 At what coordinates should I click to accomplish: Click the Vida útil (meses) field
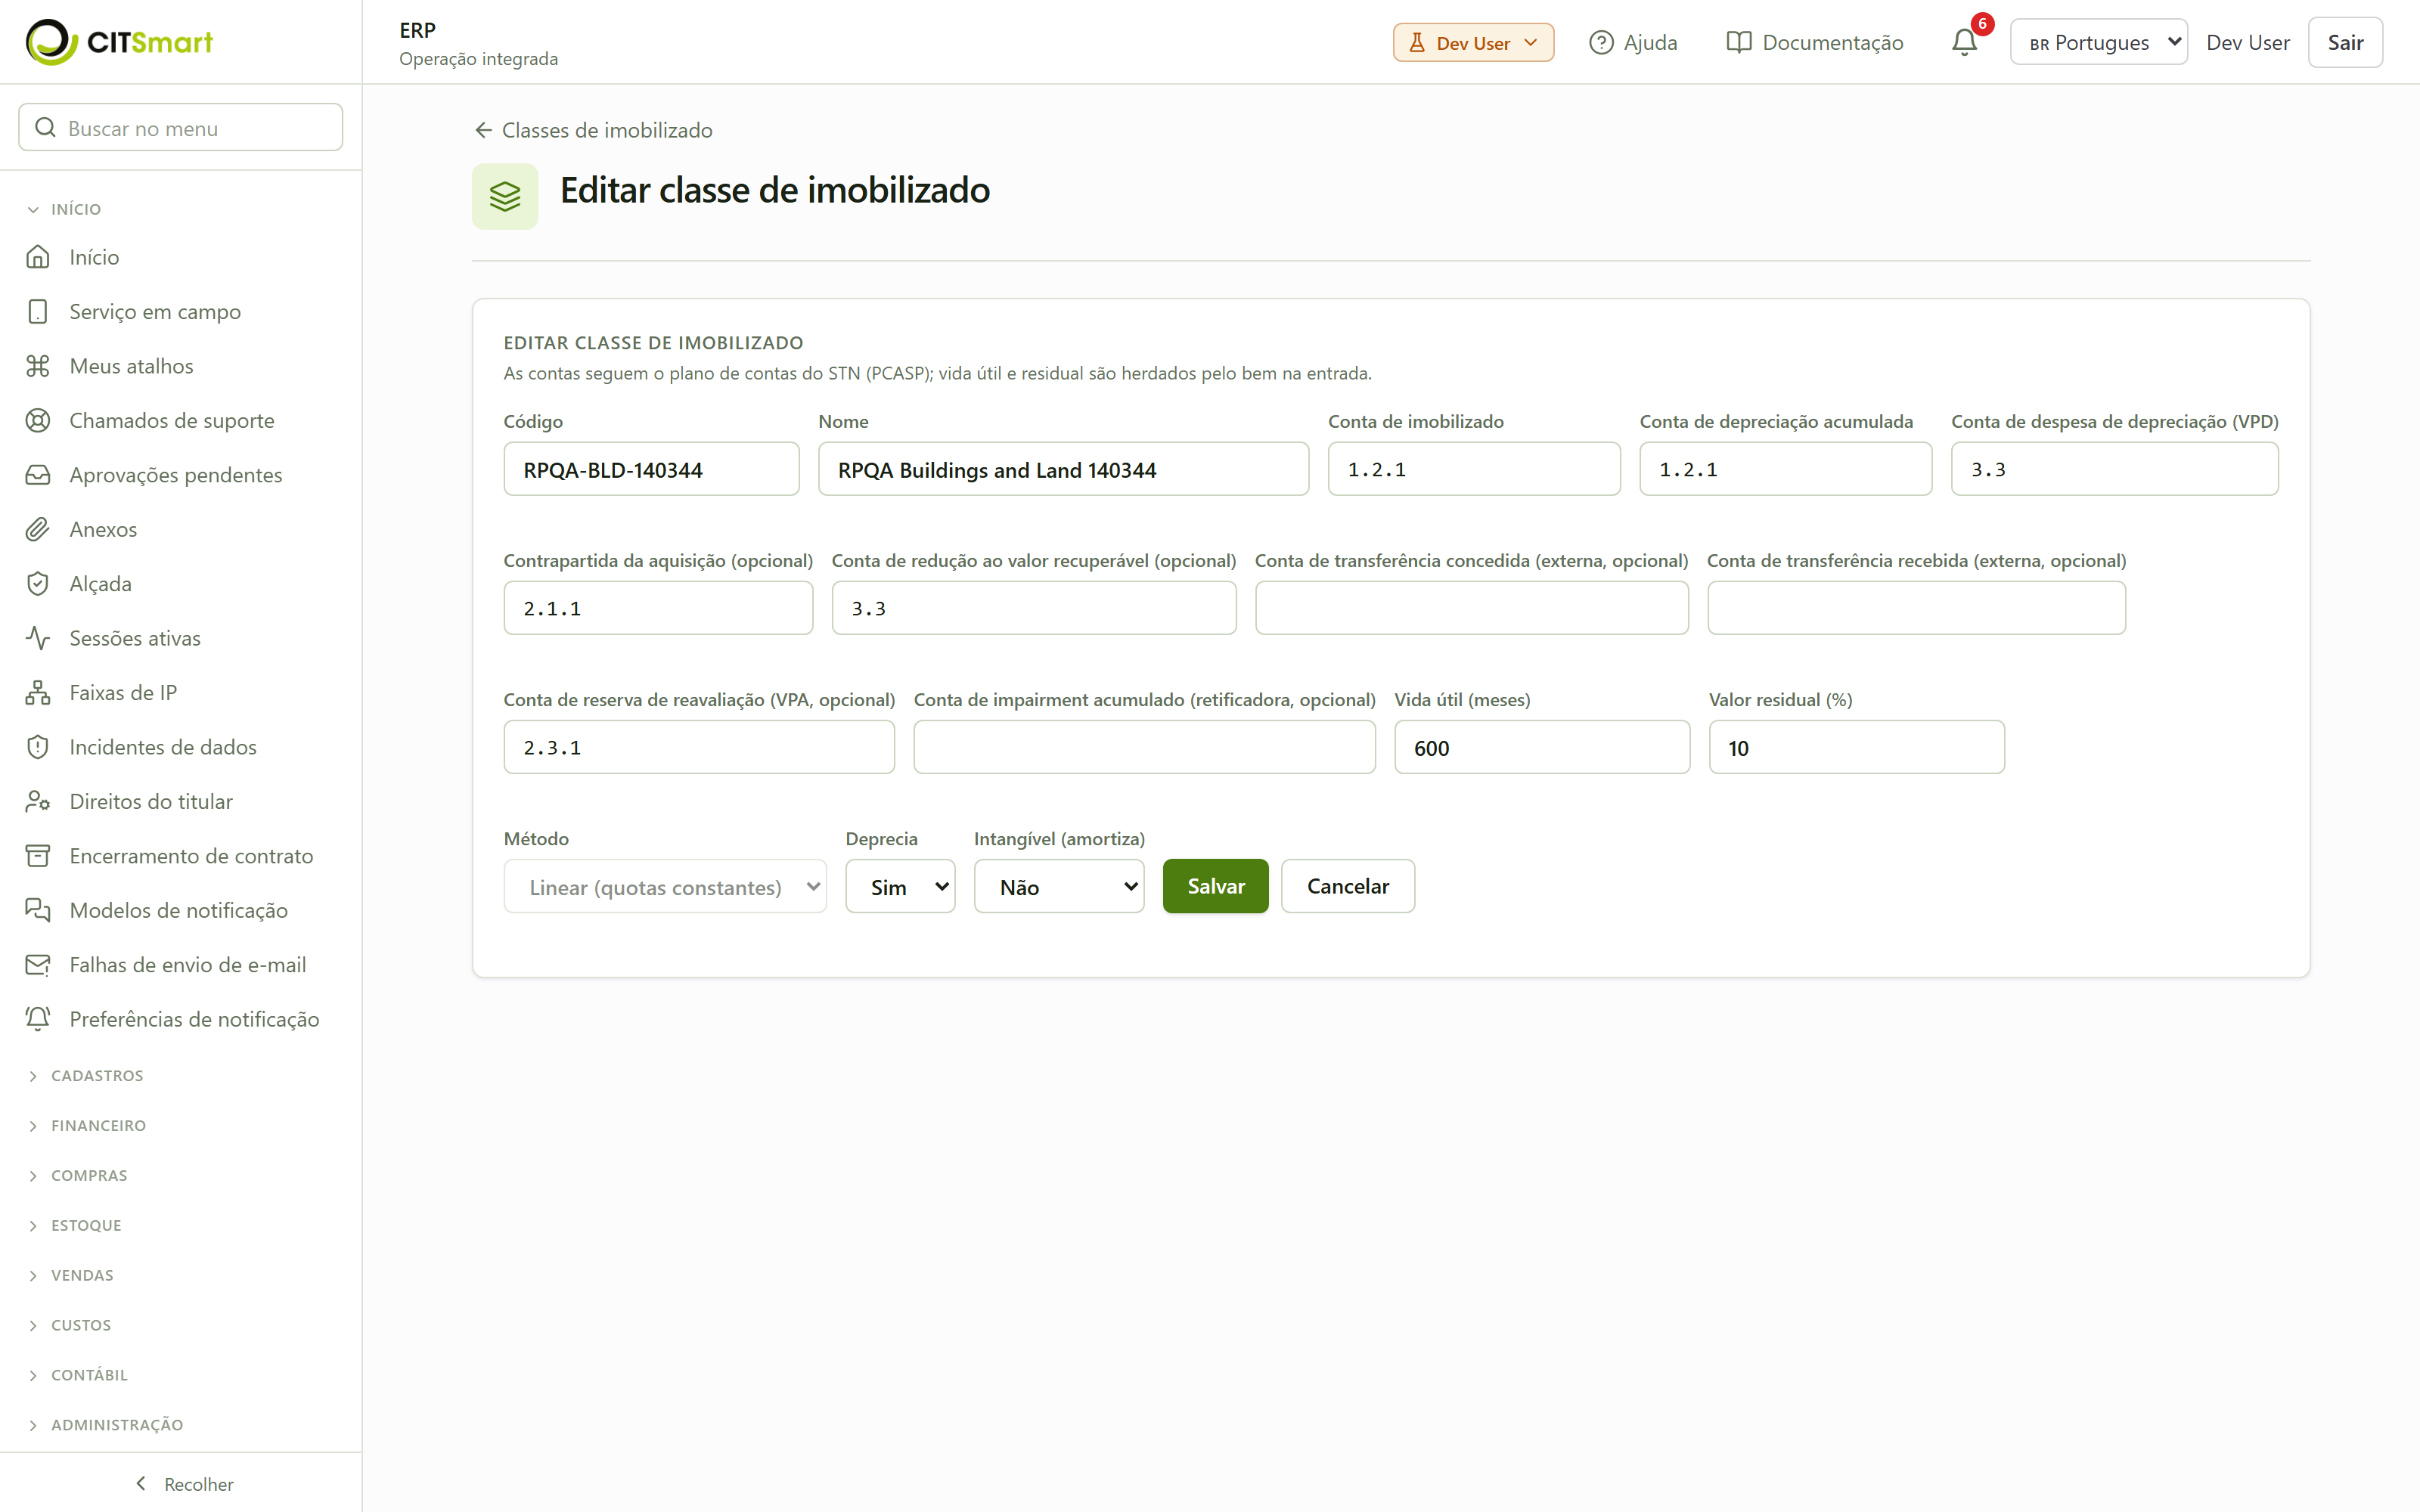1542,748
